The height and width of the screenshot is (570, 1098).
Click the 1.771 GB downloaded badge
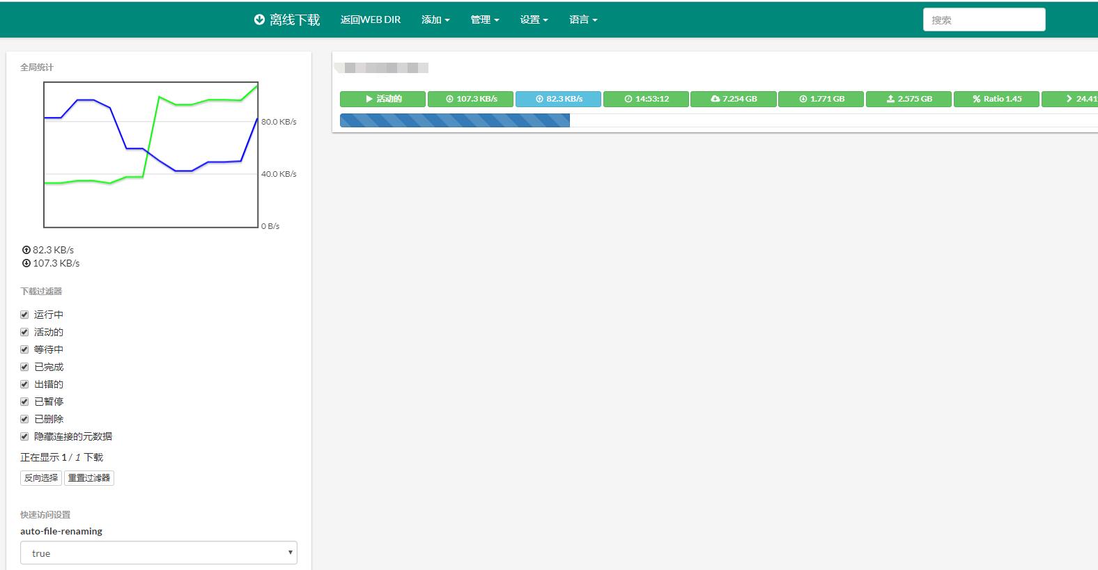(821, 99)
